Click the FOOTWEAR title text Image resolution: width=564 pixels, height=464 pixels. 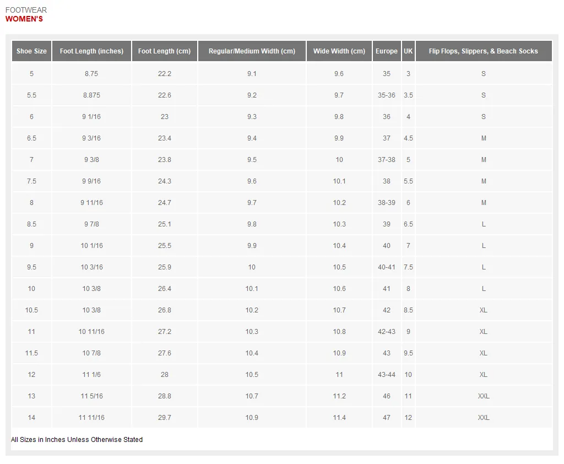tap(26, 10)
